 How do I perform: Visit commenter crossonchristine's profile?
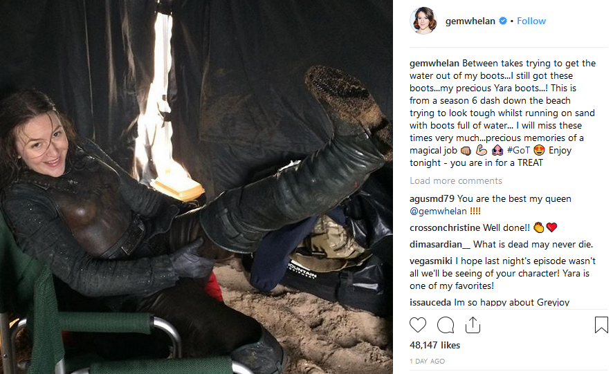pyautogui.click(x=445, y=228)
